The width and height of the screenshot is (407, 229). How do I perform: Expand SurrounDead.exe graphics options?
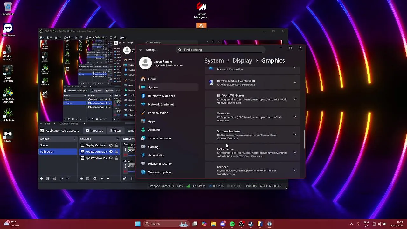(295, 135)
